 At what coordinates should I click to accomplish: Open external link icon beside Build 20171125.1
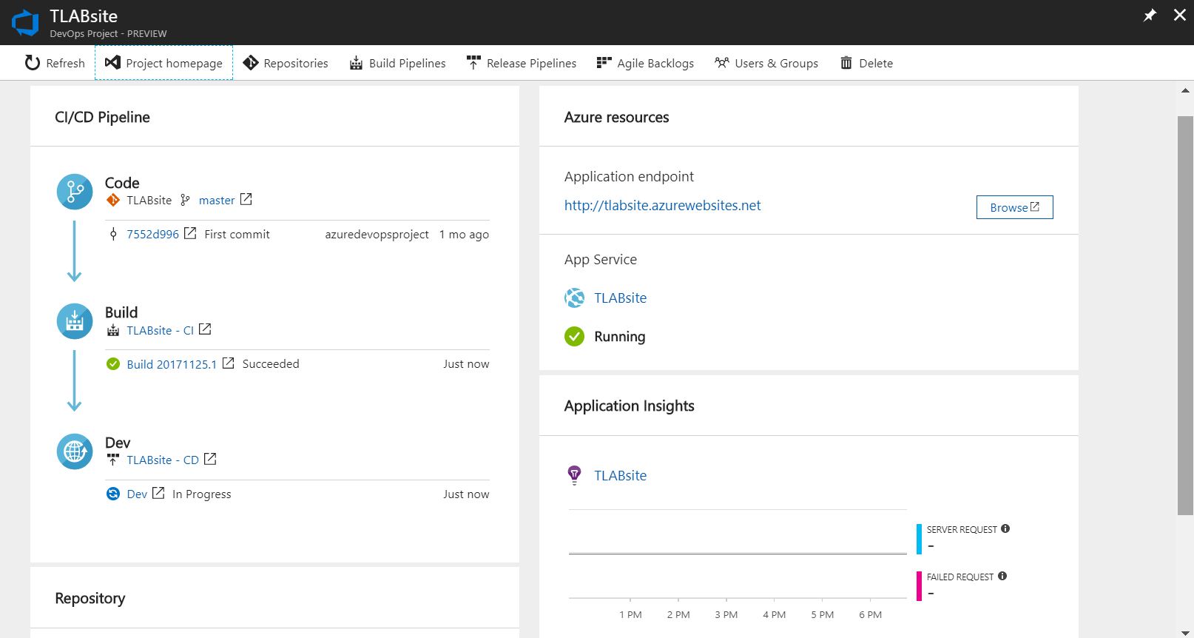pyautogui.click(x=229, y=363)
